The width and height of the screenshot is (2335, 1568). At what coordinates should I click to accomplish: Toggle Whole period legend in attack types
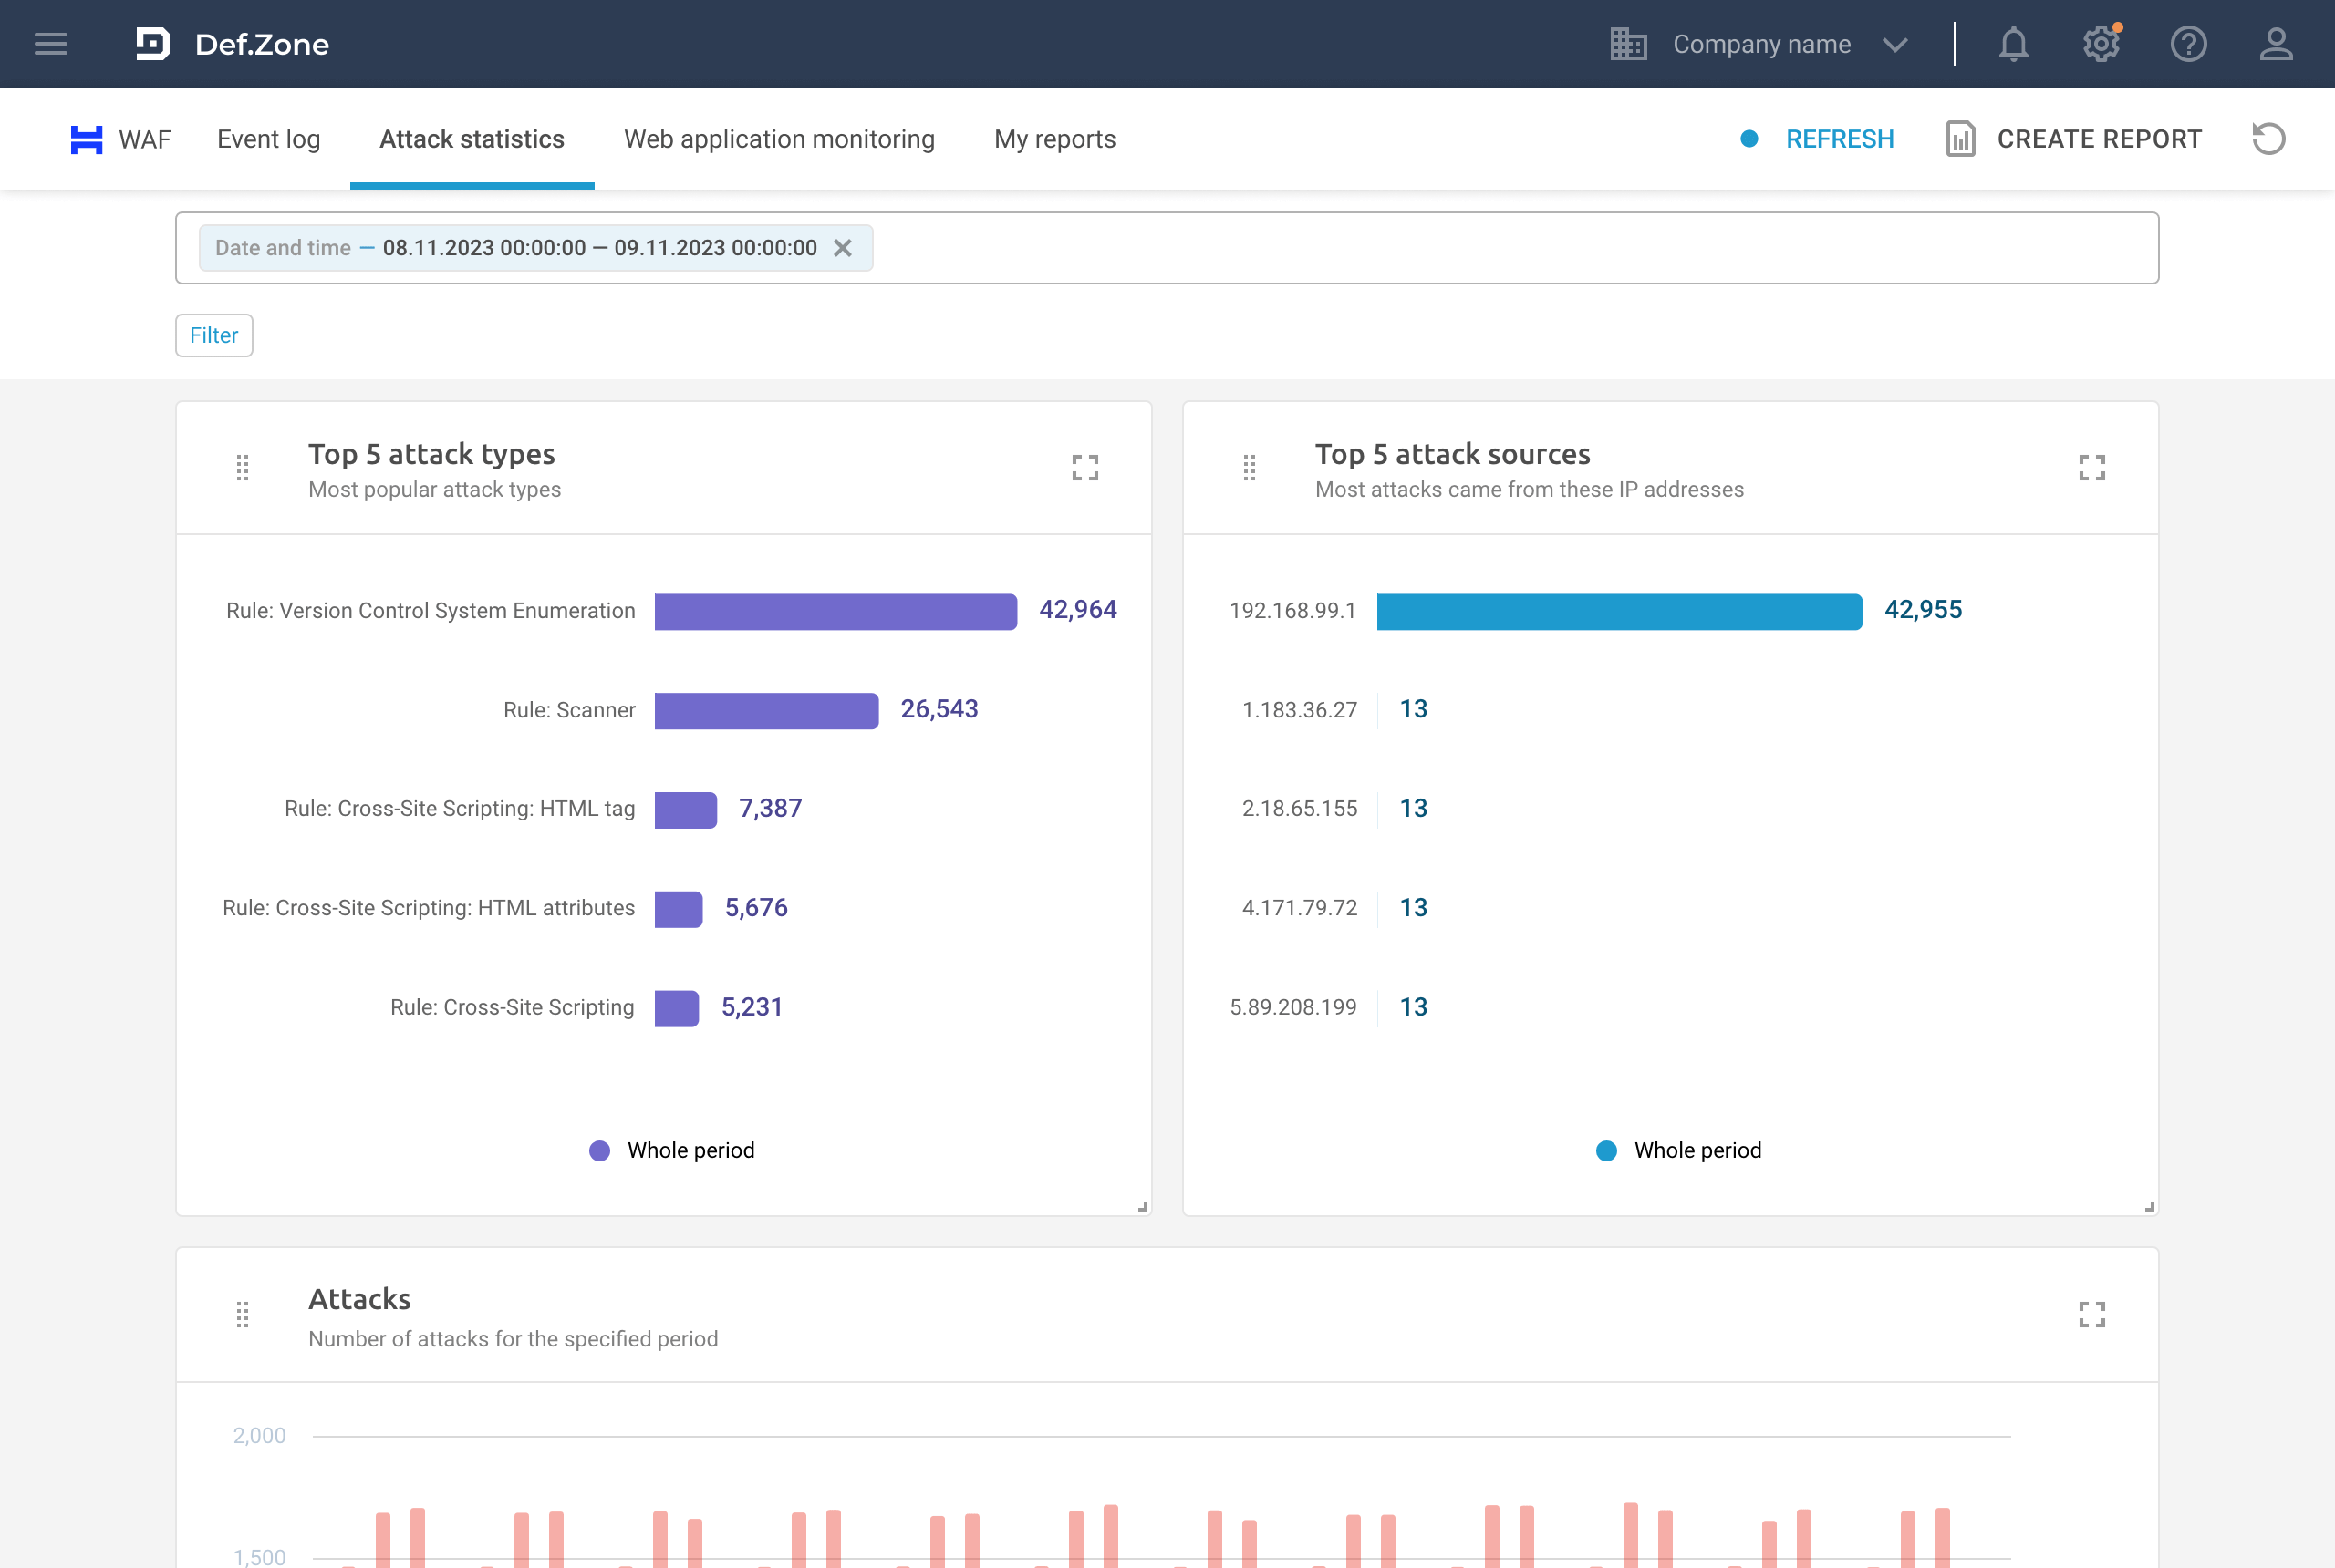[672, 1151]
